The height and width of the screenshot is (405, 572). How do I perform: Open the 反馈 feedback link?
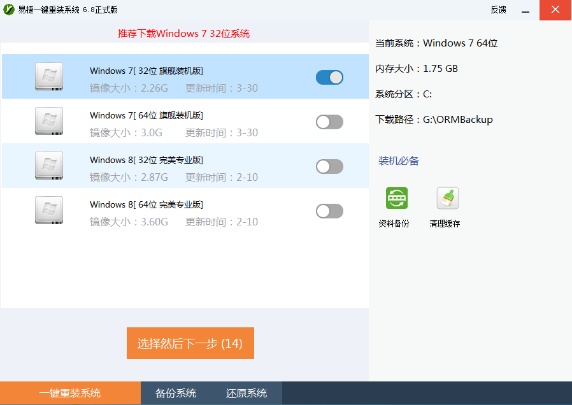pyautogui.click(x=498, y=10)
